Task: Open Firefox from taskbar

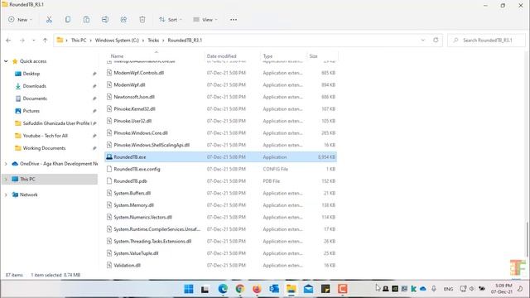Action: coord(257,289)
